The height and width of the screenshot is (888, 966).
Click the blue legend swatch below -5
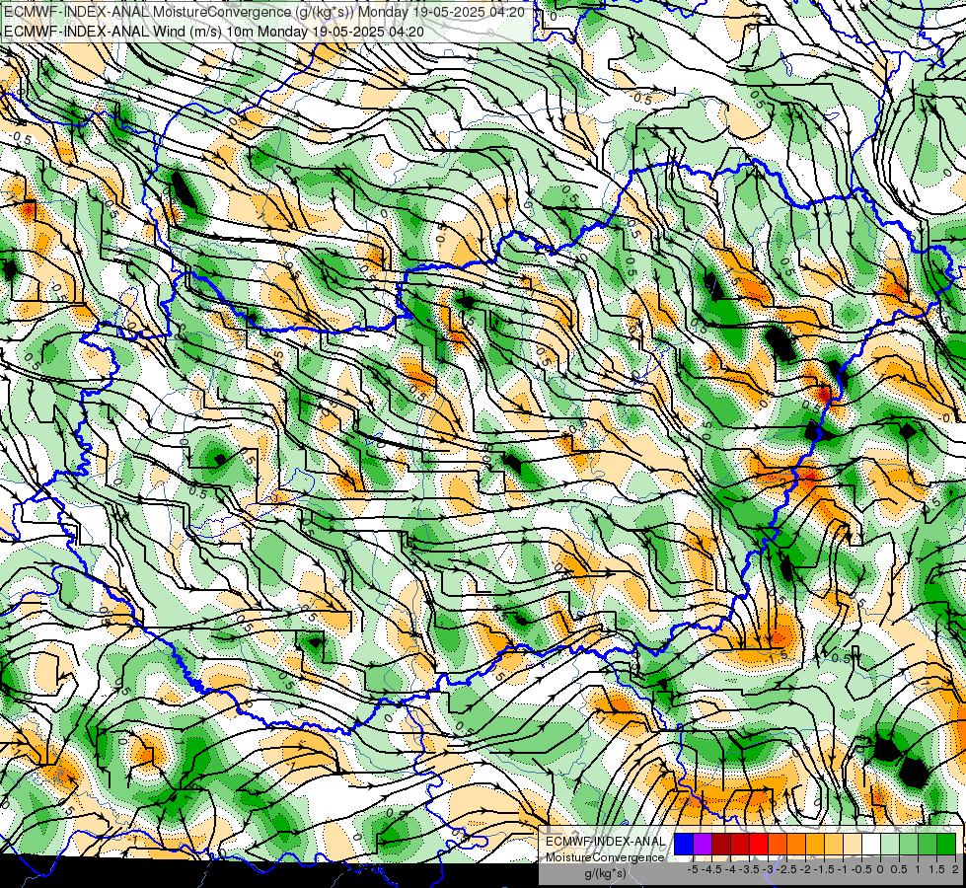click(684, 845)
